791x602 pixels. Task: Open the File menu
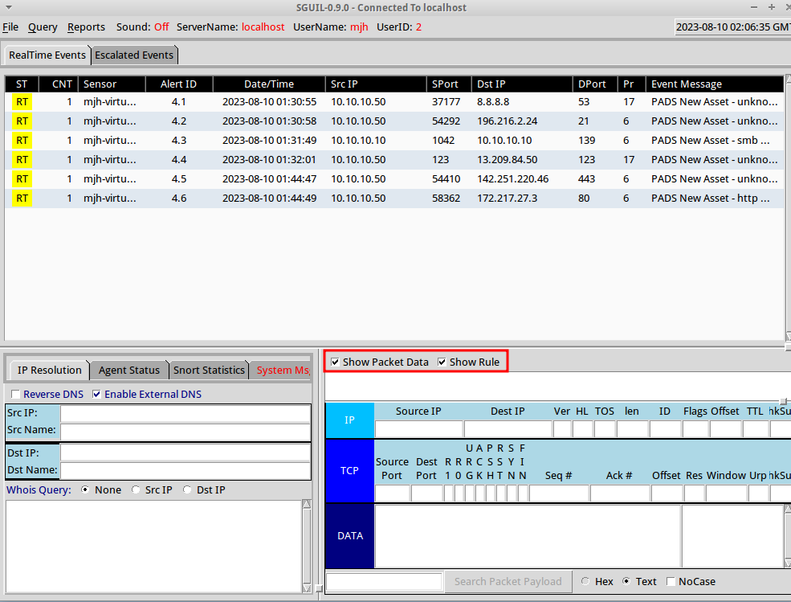coord(10,27)
